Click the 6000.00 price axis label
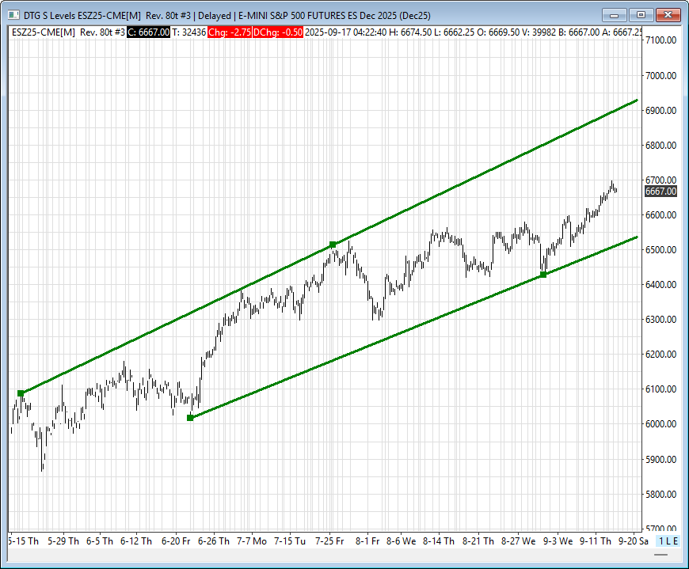The height and width of the screenshot is (569, 689). [660, 424]
